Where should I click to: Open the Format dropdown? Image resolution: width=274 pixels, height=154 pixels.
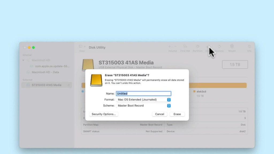pyautogui.click(x=143, y=99)
